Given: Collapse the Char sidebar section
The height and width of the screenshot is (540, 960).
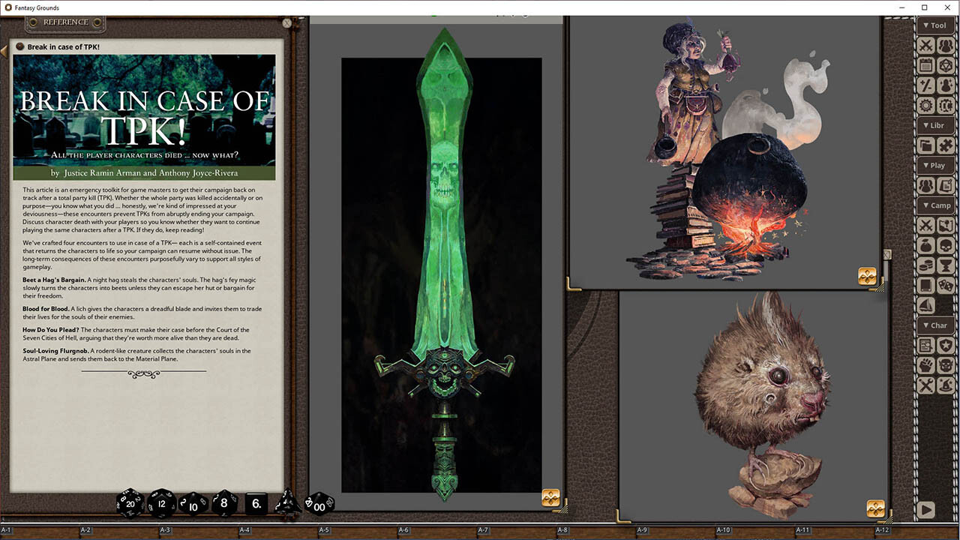Looking at the screenshot, I should (x=935, y=325).
